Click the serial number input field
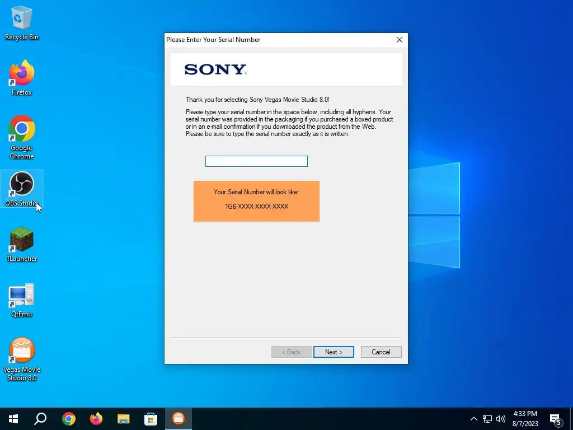The height and width of the screenshot is (430, 573). point(256,161)
